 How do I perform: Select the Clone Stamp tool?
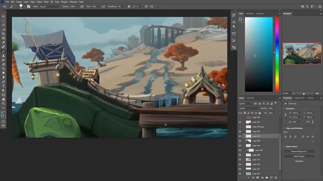point(4,56)
